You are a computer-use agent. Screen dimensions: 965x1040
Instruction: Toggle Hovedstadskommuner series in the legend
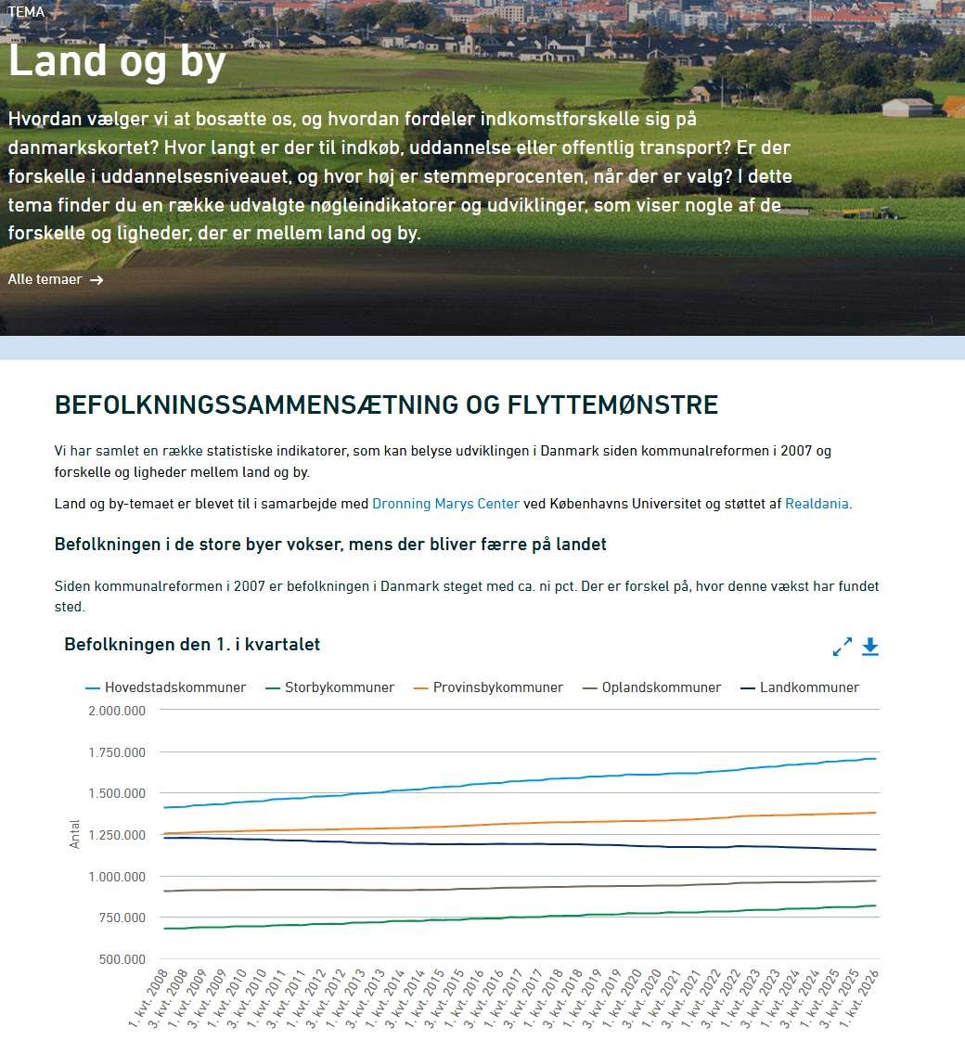pos(166,687)
